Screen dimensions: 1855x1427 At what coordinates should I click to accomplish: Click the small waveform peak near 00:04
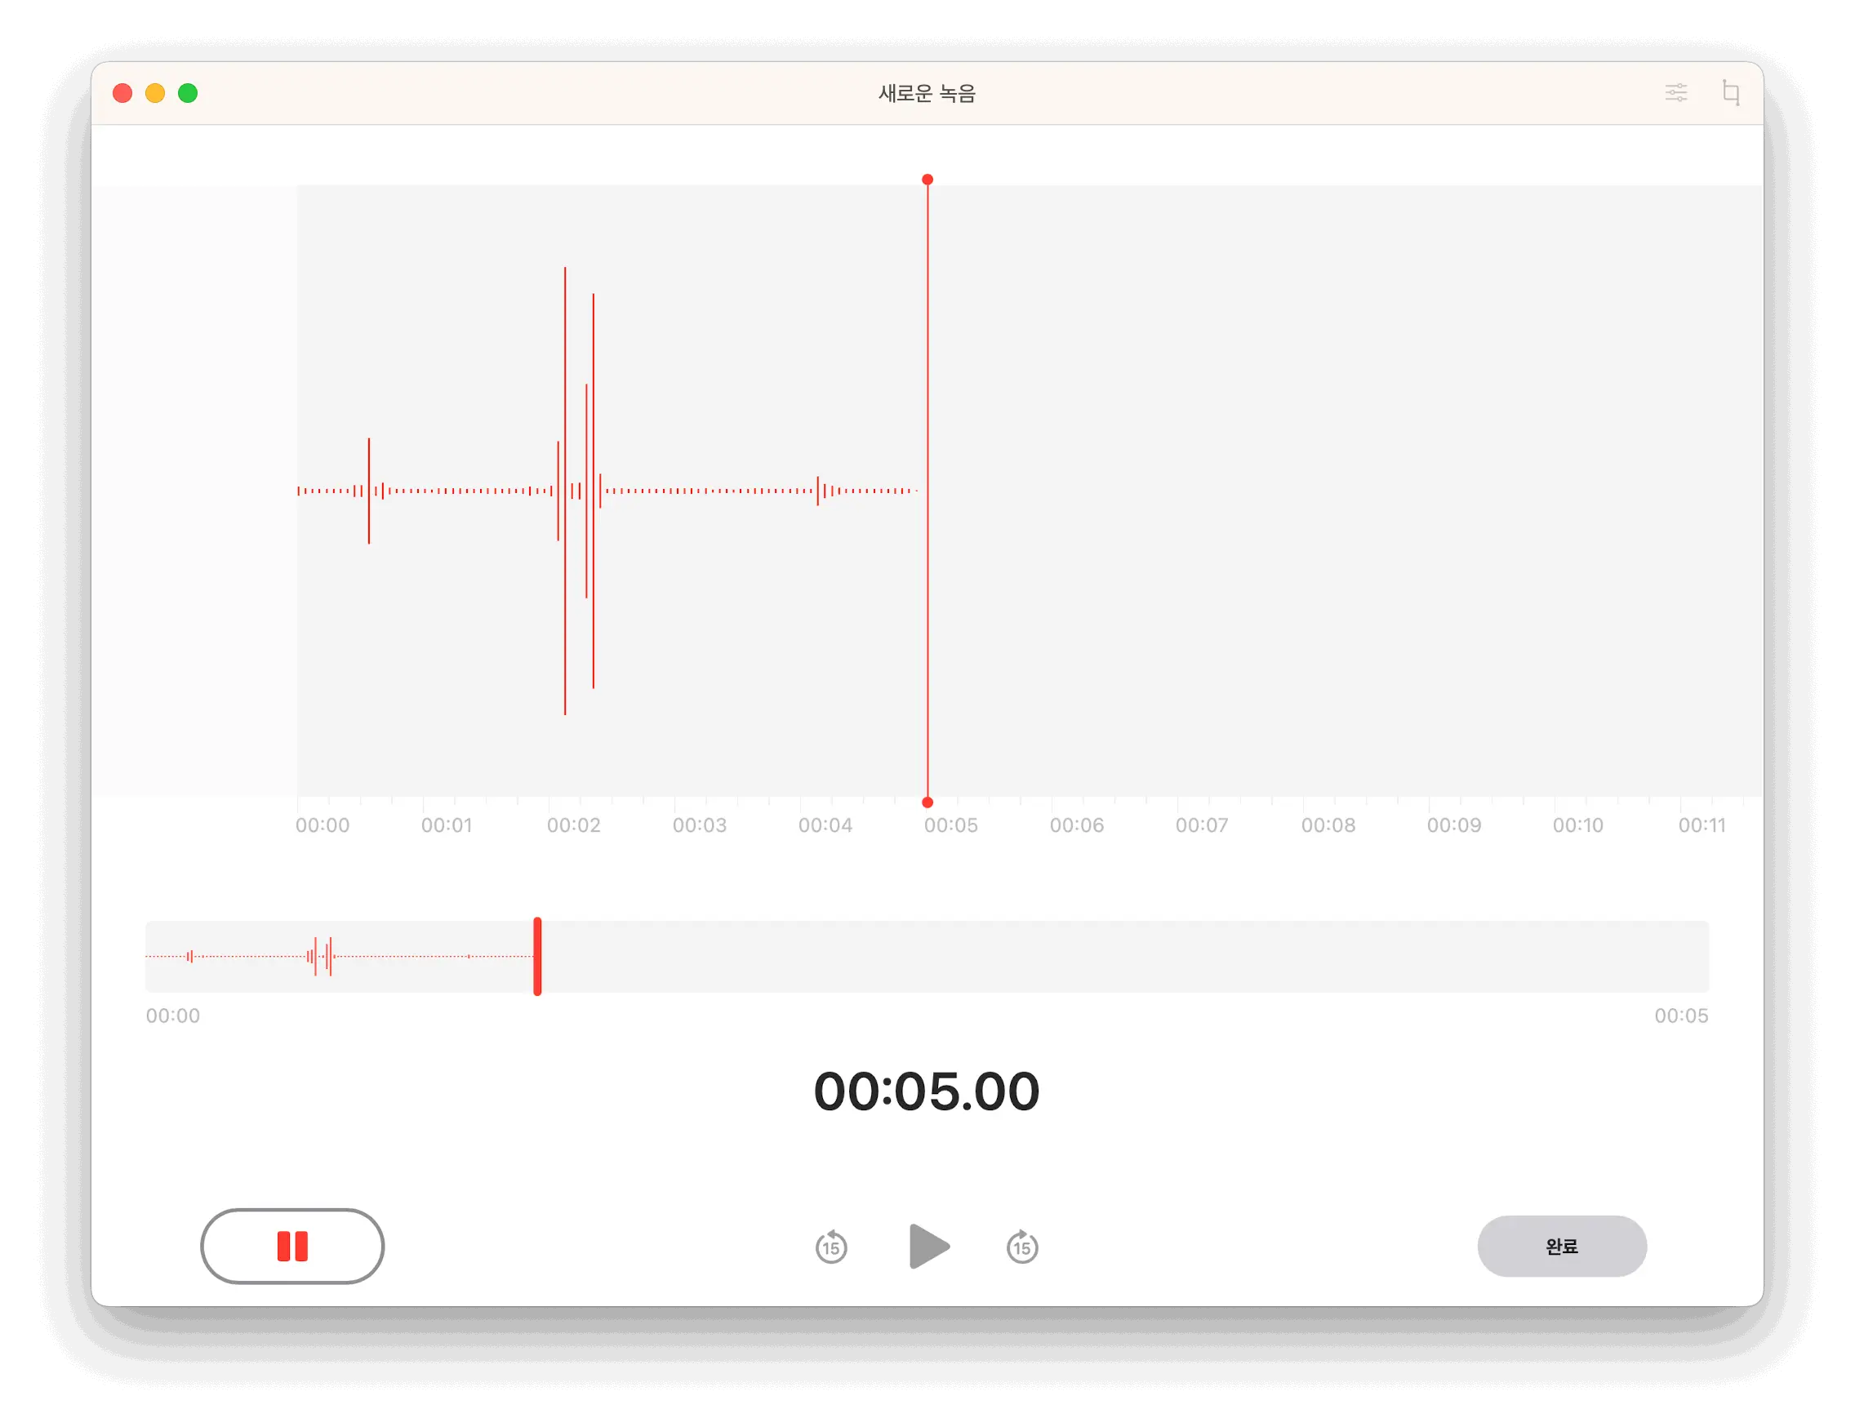pyautogui.click(x=818, y=491)
